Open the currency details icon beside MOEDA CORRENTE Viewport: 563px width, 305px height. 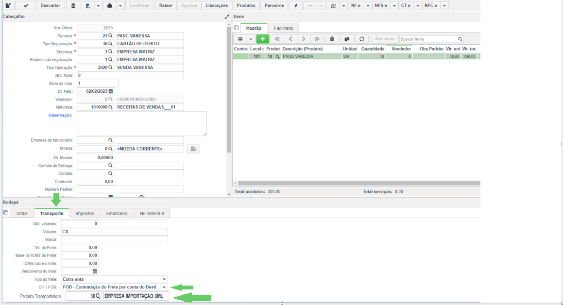point(193,149)
